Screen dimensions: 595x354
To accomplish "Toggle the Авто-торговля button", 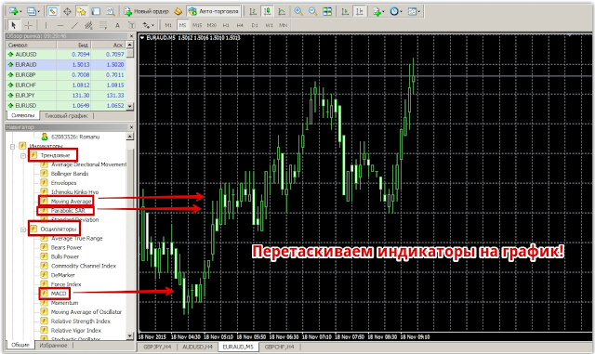I will point(214,11).
